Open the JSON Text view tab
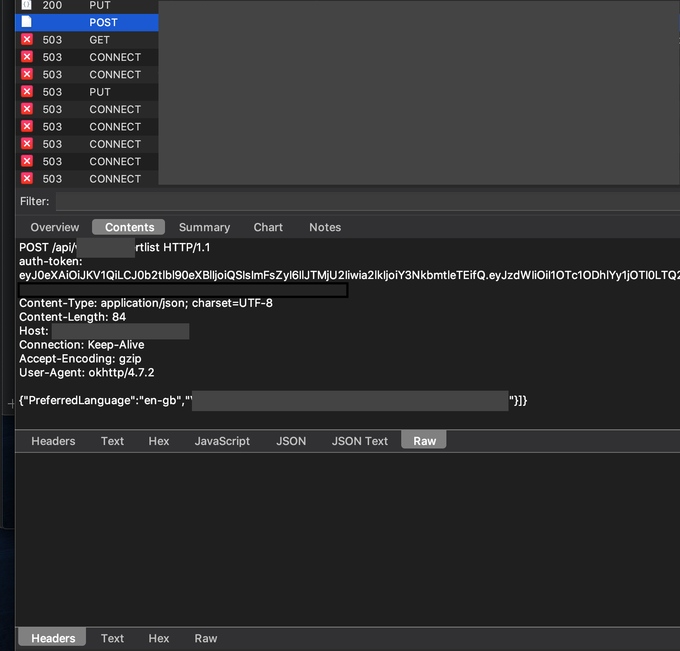 coord(360,441)
